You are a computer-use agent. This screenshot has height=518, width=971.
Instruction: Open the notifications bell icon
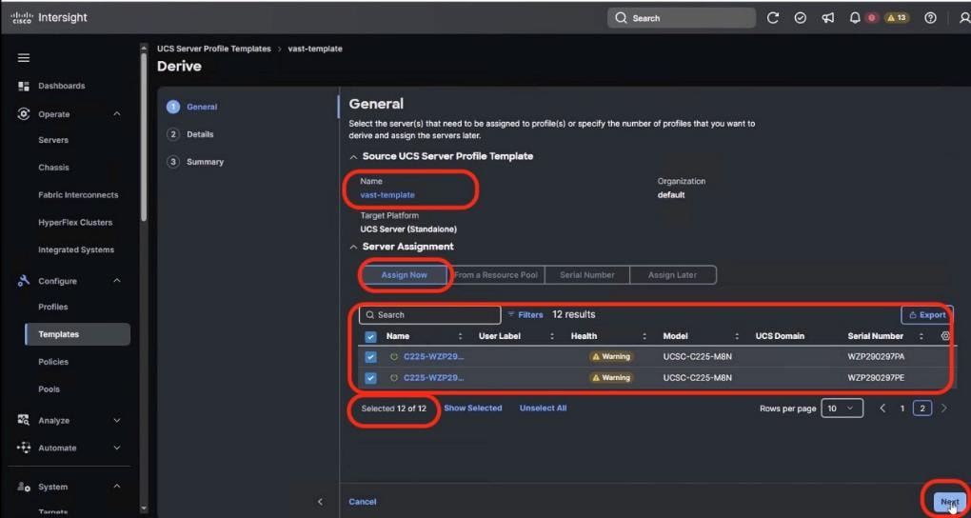855,18
